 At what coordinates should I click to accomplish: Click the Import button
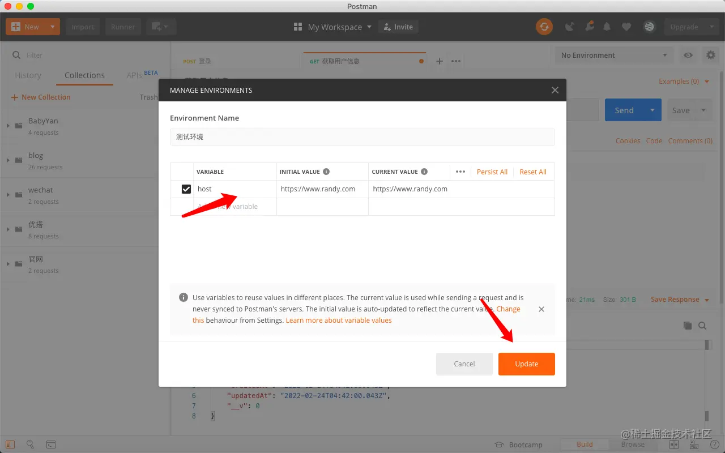pos(83,27)
